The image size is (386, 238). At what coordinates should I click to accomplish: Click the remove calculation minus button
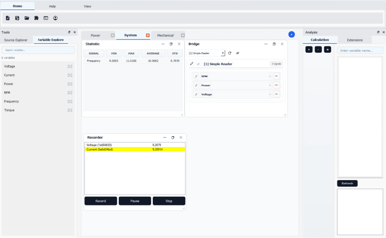point(318,49)
